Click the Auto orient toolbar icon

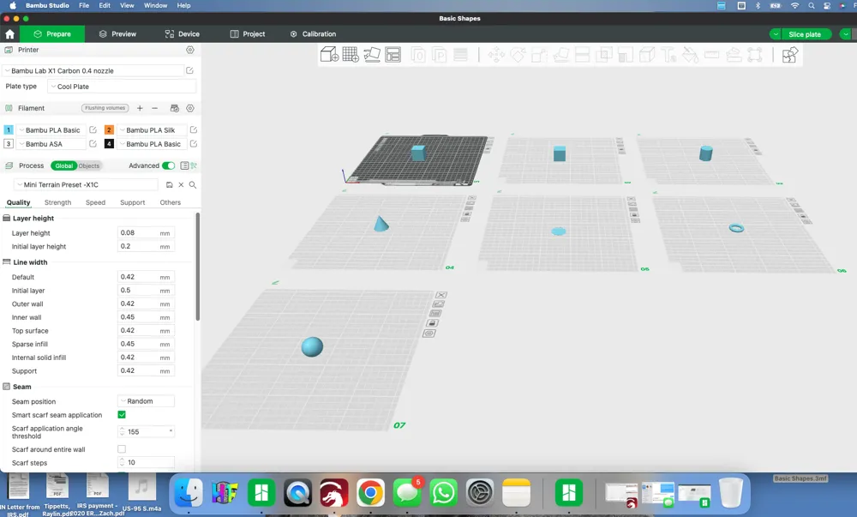(x=372, y=55)
